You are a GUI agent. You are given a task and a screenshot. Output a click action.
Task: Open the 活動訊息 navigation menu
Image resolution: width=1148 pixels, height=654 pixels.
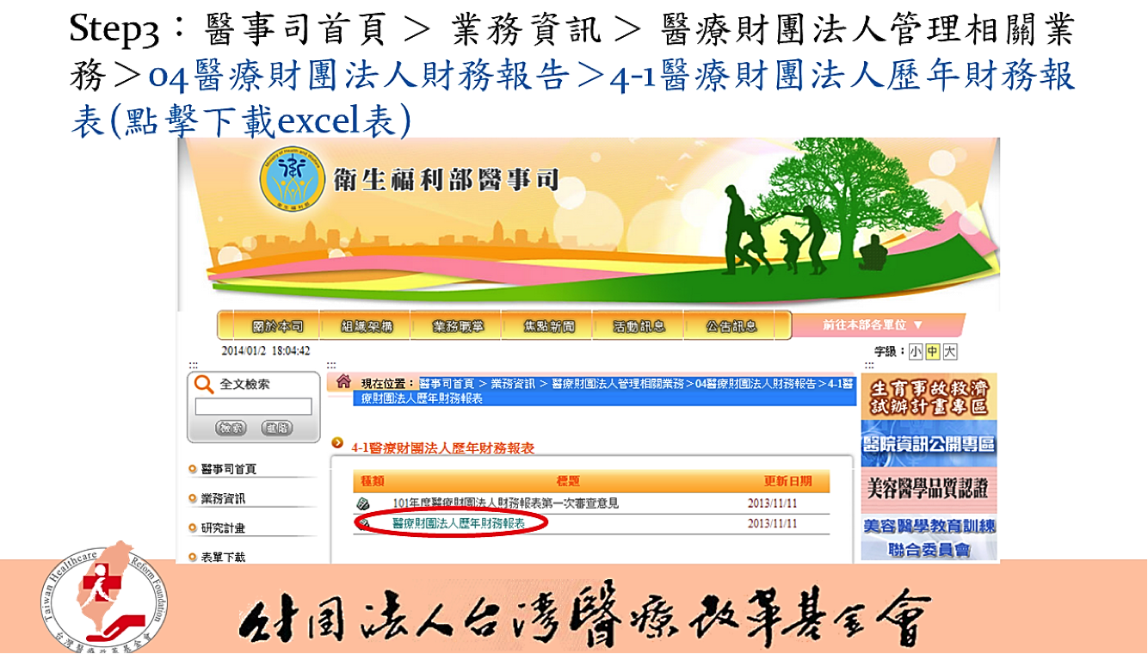click(x=639, y=326)
